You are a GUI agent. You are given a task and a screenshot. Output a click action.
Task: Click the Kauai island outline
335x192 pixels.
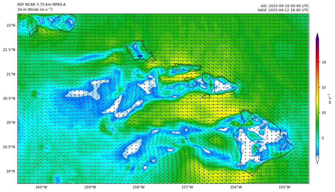click(64, 23)
